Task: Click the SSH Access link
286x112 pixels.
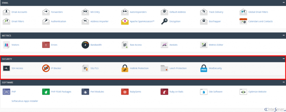Action: [17, 68]
